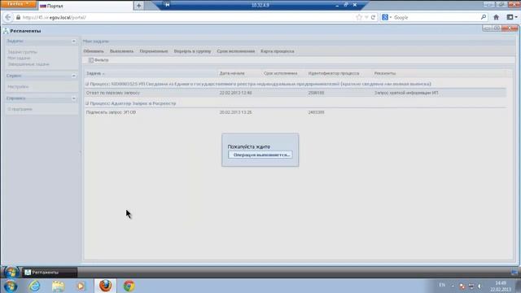Click the volume icon in system tray
Screen dimensions: 521x293
[479, 286]
